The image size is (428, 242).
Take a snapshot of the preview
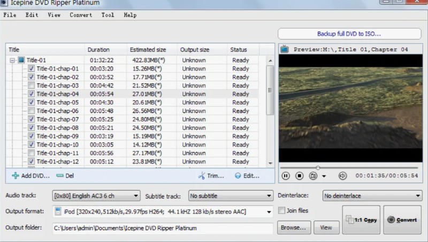pyautogui.click(x=314, y=176)
